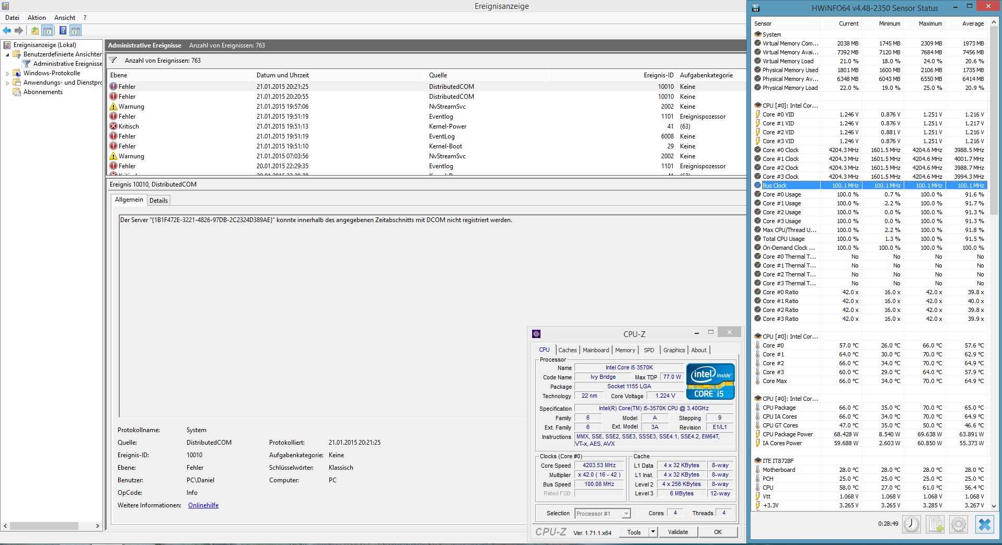Image resolution: width=1002 pixels, height=545 pixels.
Task: Reset HWiNFO sensor timer with clock icon
Action: [912, 524]
